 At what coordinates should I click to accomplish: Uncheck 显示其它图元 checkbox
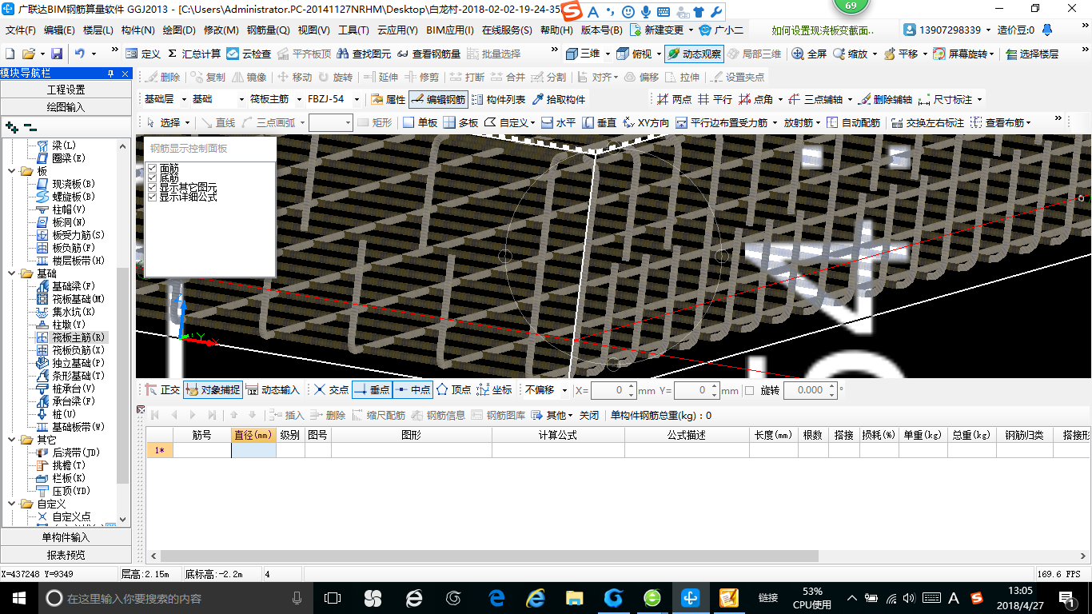(153, 187)
